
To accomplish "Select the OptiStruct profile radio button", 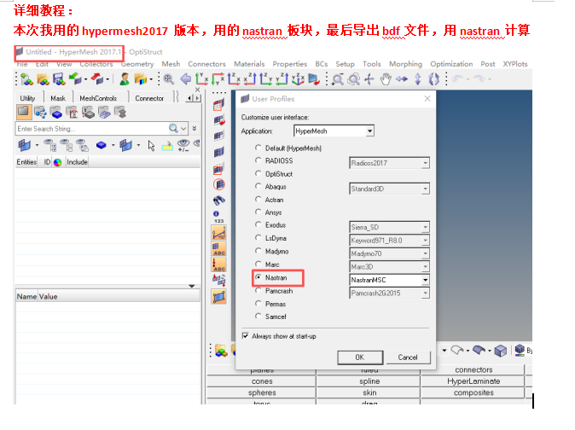I will (258, 173).
